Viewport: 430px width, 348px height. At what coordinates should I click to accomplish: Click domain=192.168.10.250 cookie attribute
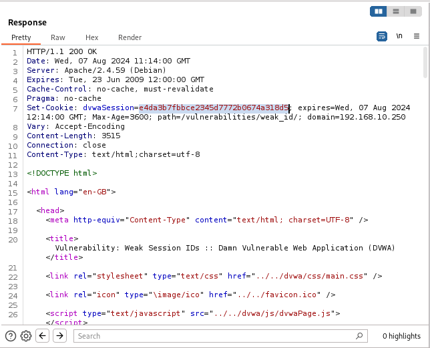pyautogui.click(x=357, y=117)
